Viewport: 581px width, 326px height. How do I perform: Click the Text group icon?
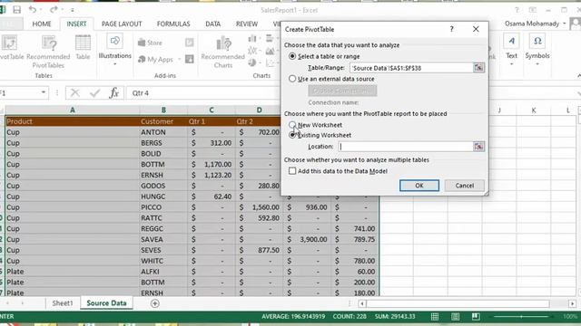(512, 42)
